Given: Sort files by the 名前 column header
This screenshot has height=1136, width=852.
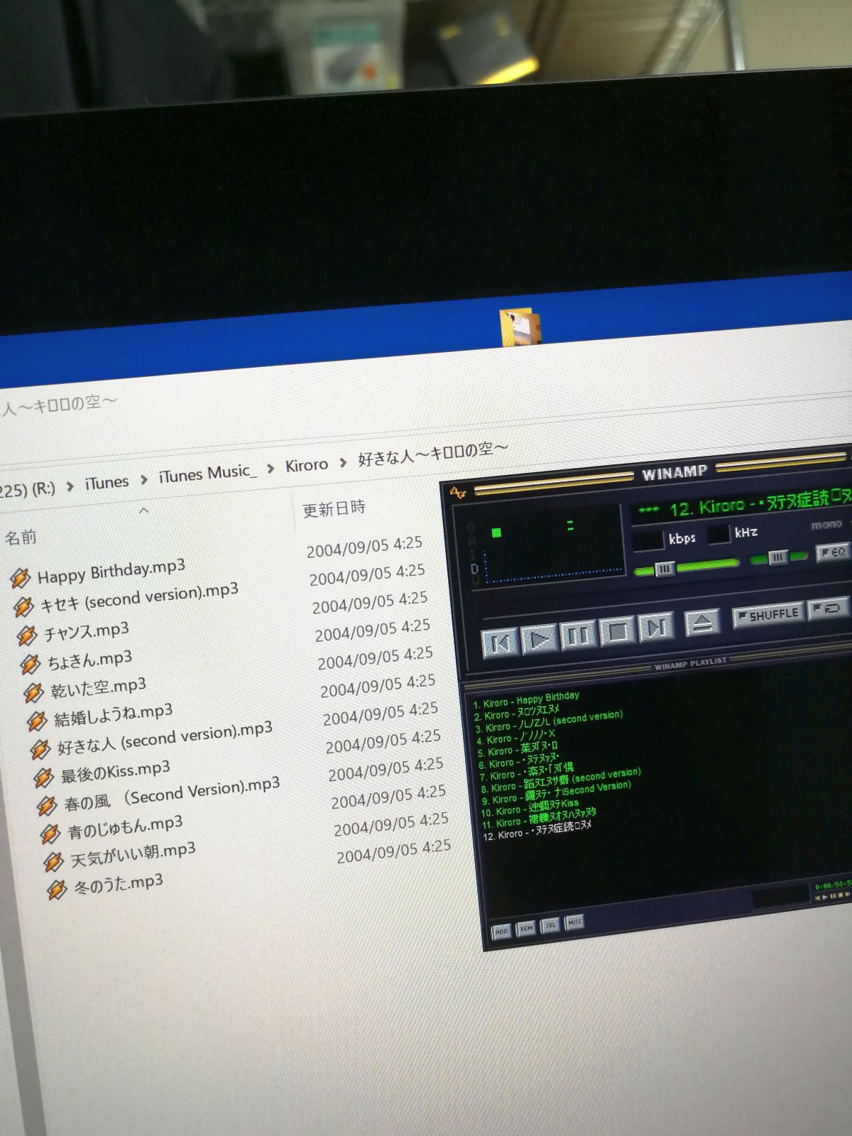Looking at the screenshot, I should click(x=21, y=537).
